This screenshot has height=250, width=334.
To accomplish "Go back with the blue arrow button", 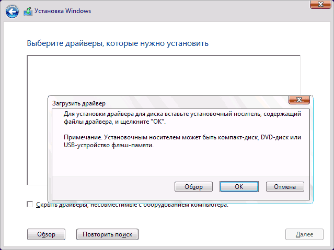I will tap(12, 11).
